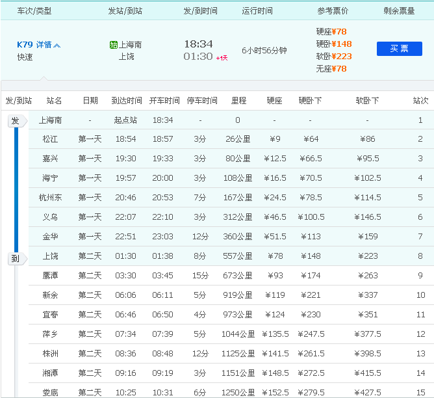Select the 海宁 station name
Screen dimensions: 434x398
50,178
